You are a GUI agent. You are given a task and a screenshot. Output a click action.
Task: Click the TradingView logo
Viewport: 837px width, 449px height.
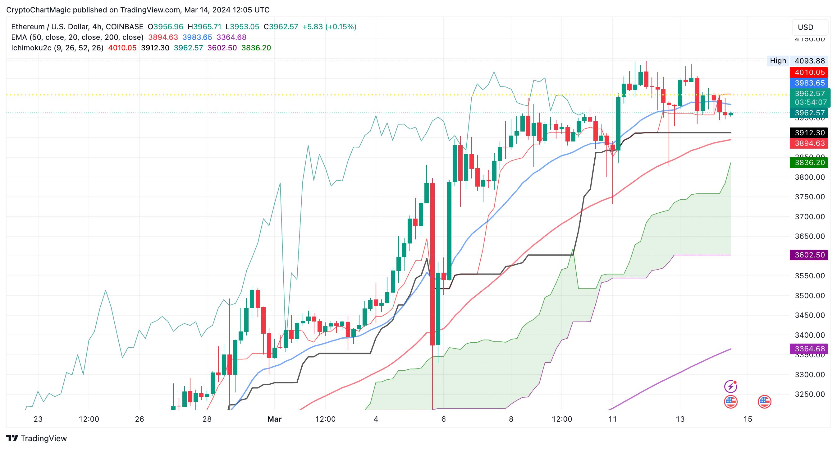click(x=36, y=438)
